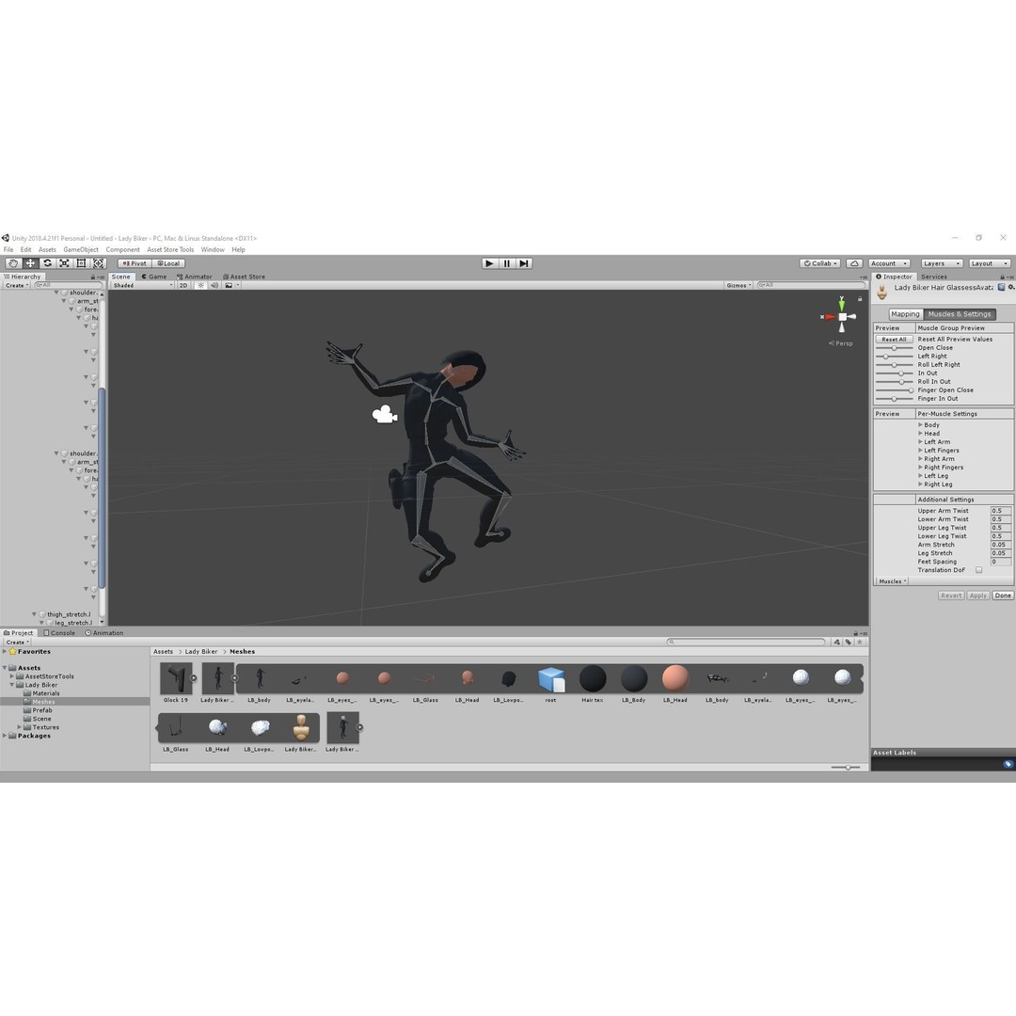
Task: Toggle scene audio speaker icon
Action: [214, 285]
